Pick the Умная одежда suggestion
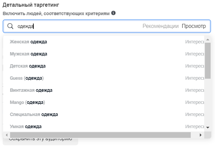215x152 pixels. [26, 126]
